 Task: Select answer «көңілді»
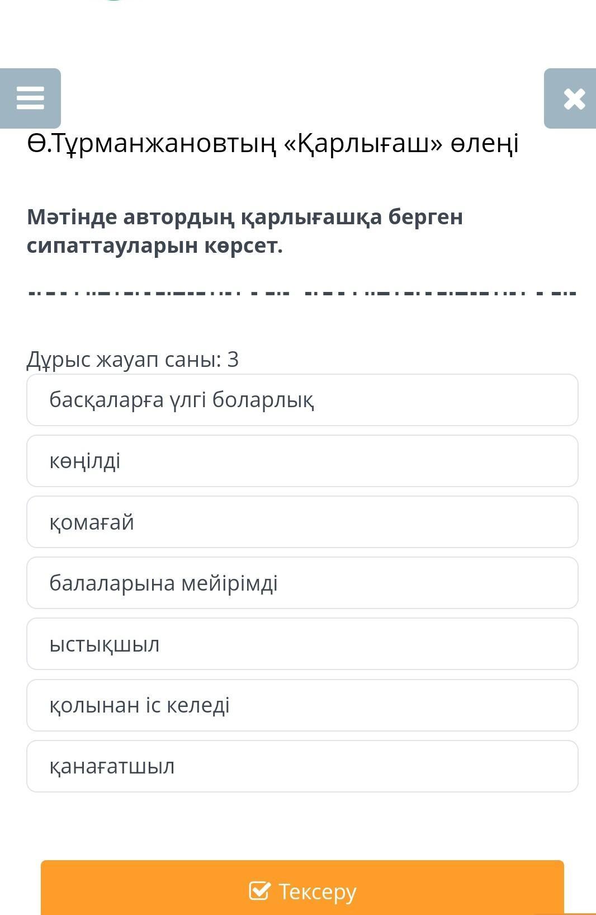[302, 461]
